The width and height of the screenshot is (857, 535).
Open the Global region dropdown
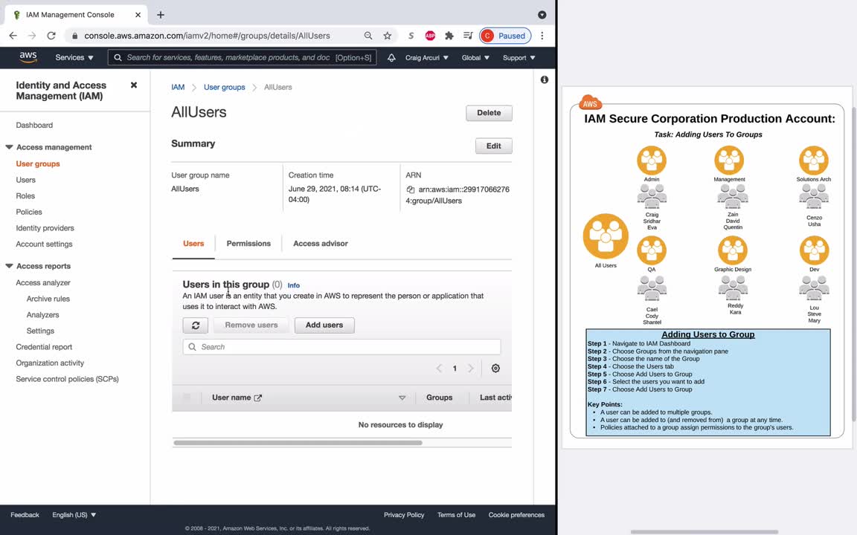475,57
